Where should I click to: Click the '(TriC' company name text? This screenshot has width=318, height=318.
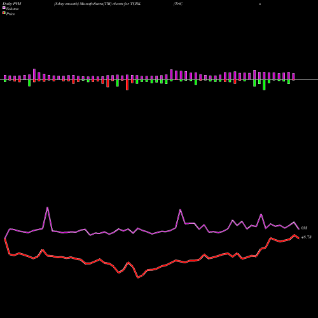click(x=178, y=4)
